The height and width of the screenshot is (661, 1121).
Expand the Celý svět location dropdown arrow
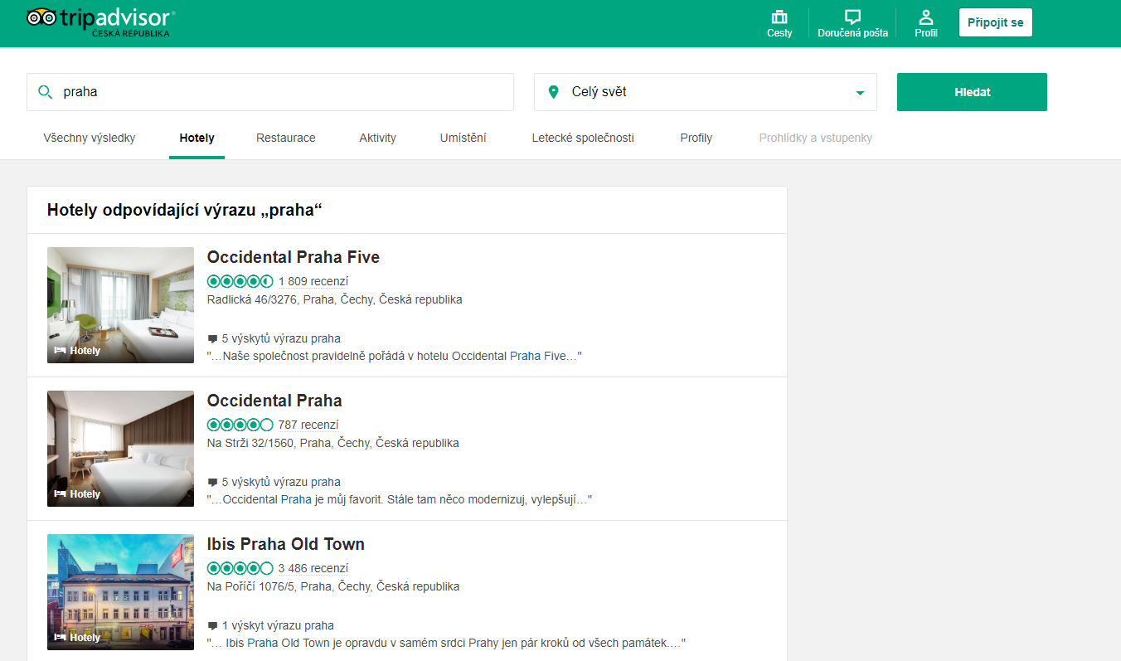click(860, 93)
